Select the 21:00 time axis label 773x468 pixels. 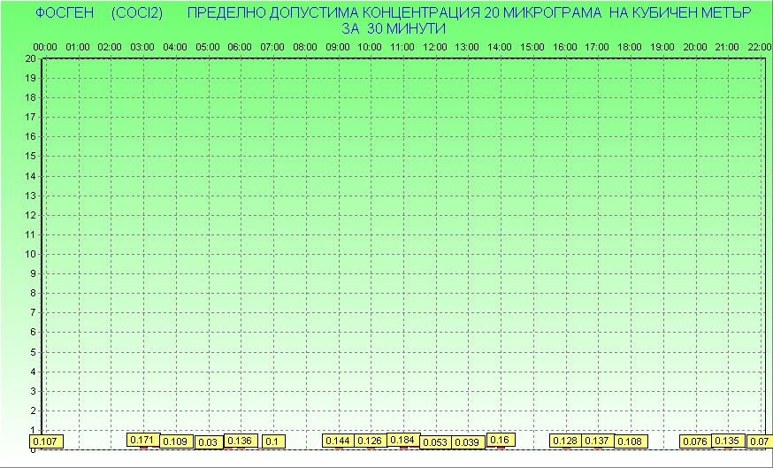[x=727, y=48]
